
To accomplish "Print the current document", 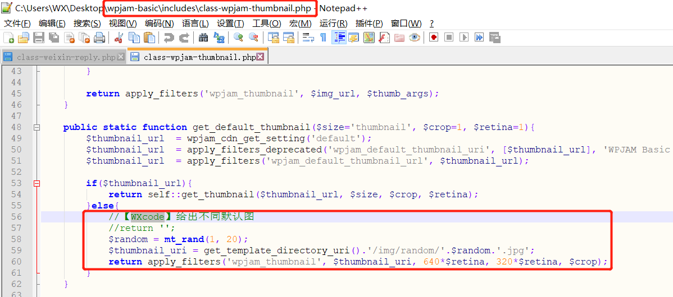I will pos(99,38).
